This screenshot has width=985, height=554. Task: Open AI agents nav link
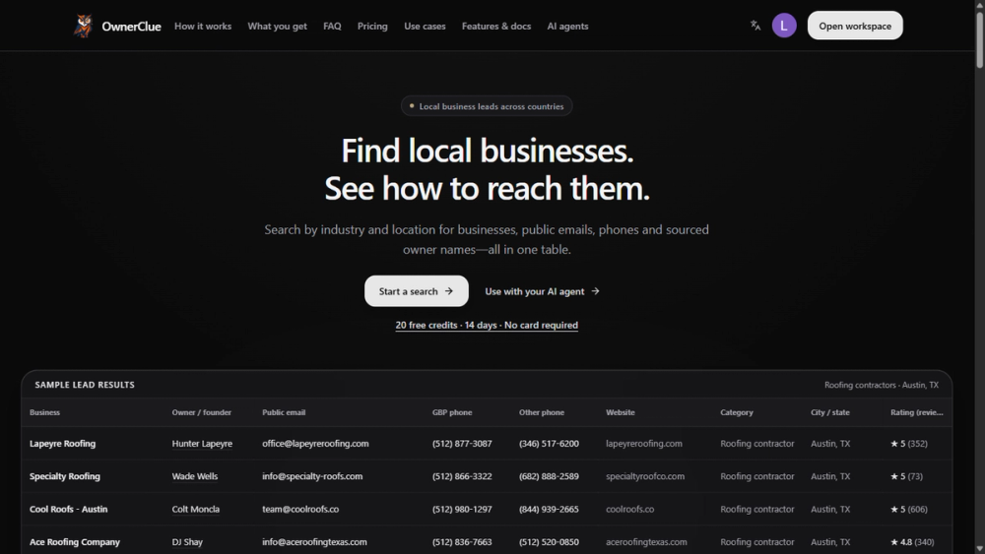[x=568, y=27]
